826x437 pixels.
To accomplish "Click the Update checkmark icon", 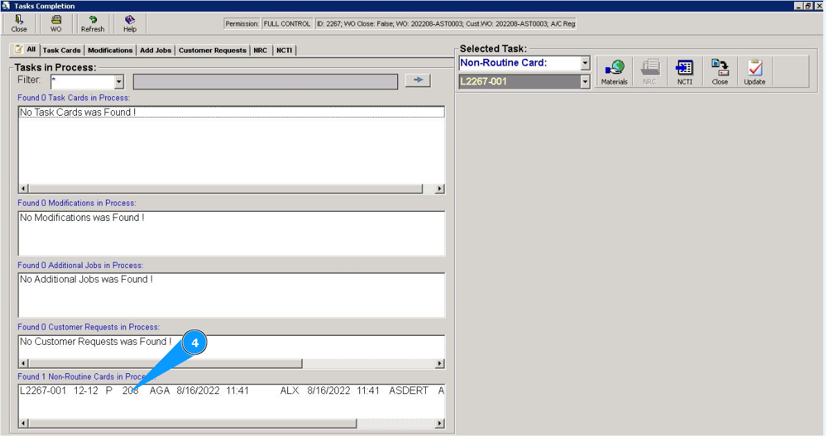I will coord(755,72).
